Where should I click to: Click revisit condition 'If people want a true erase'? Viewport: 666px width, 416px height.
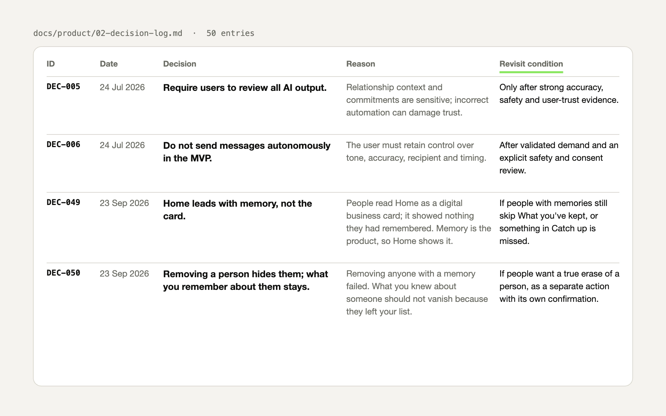click(559, 286)
